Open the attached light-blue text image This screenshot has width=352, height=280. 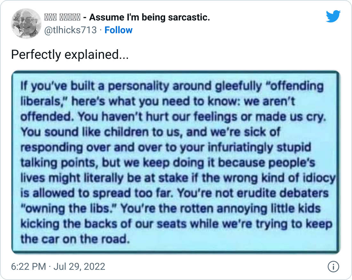(x=176, y=162)
